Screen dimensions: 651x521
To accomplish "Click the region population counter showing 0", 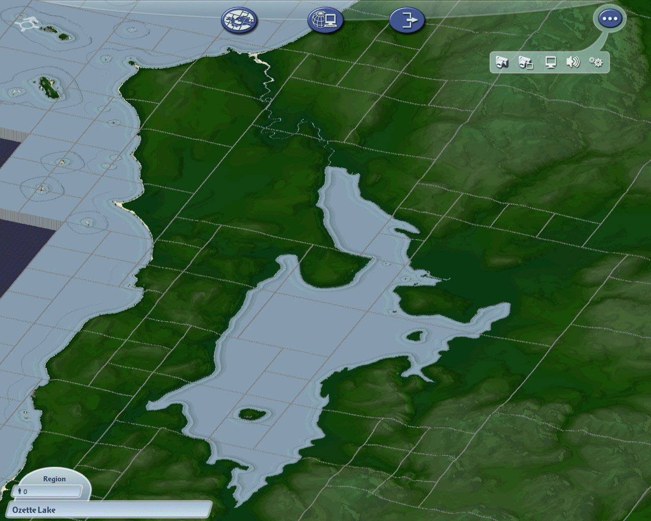I will click(x=46, y=491).
